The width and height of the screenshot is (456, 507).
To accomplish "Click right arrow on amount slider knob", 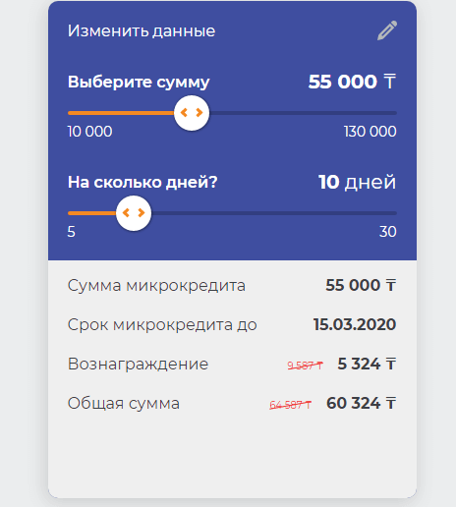I will [199, 113].
